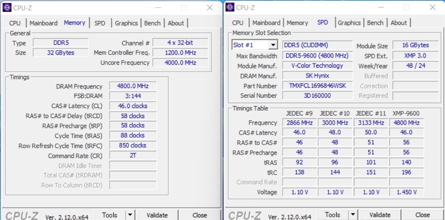Click the empty Row To Column (tRCD) field

click(x=133, y=185)
